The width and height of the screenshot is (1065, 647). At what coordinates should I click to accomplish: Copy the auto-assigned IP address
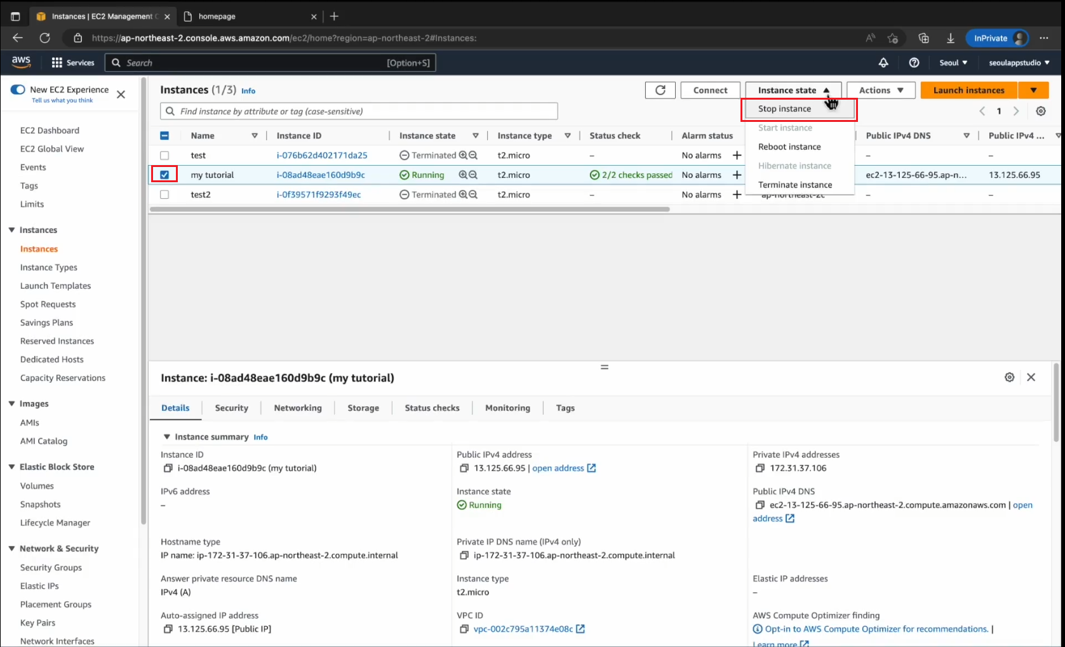168,629
